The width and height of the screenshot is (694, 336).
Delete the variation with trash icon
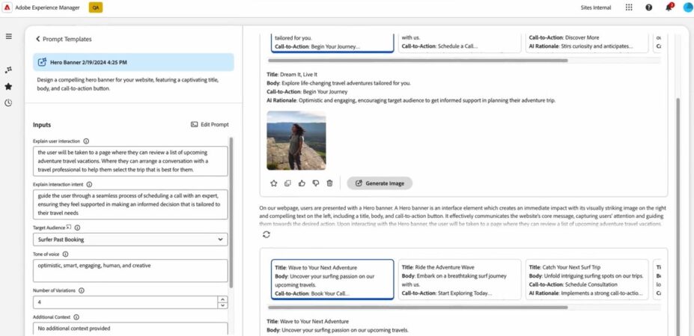point(329,183)
